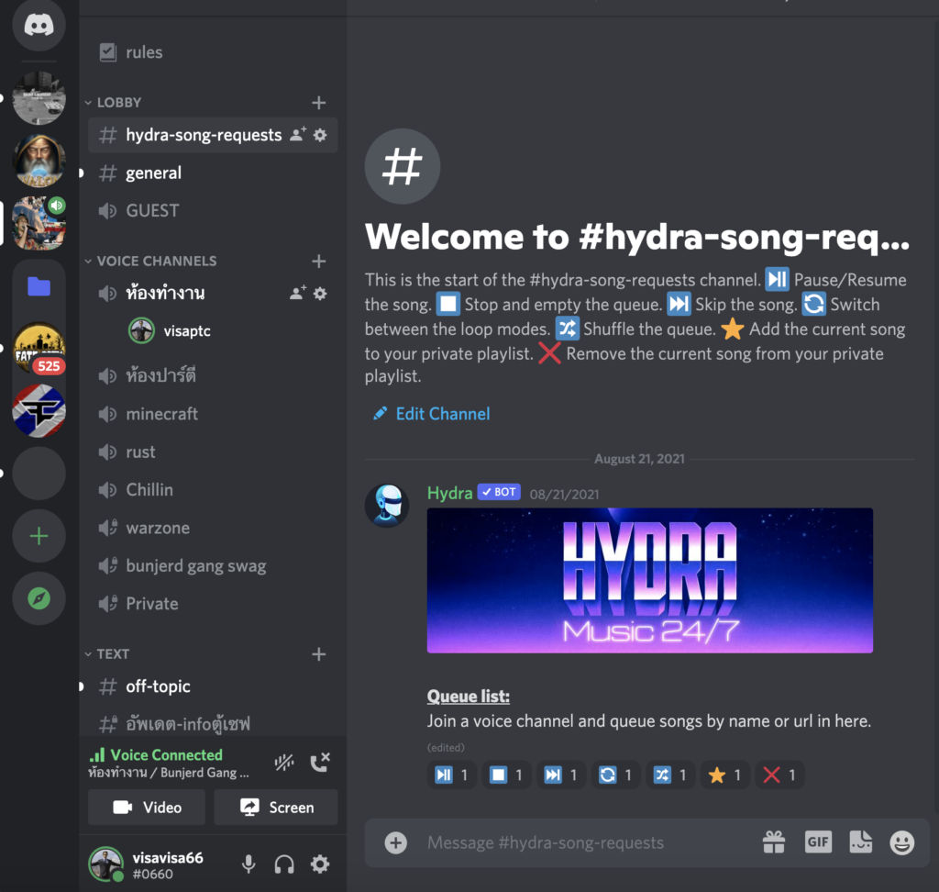
Task: Join the Private voice channel
Action: [213, 604]
